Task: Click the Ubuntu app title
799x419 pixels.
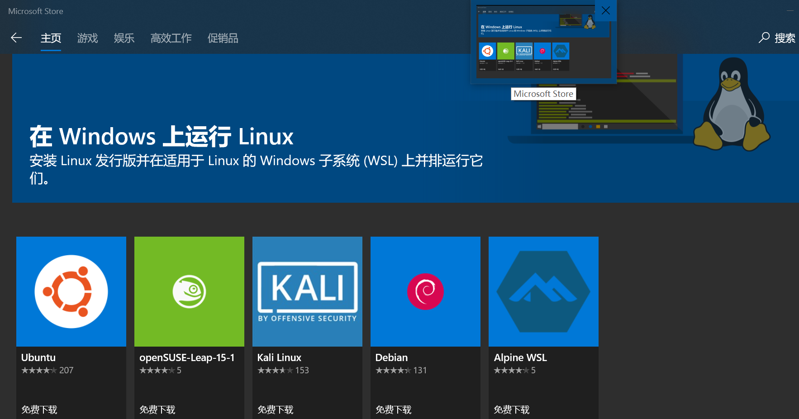Action: (x=38, y=357)
